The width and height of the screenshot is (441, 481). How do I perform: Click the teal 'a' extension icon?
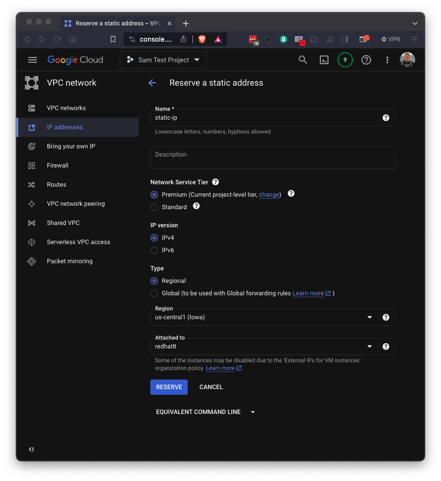[x=283, y=39]
